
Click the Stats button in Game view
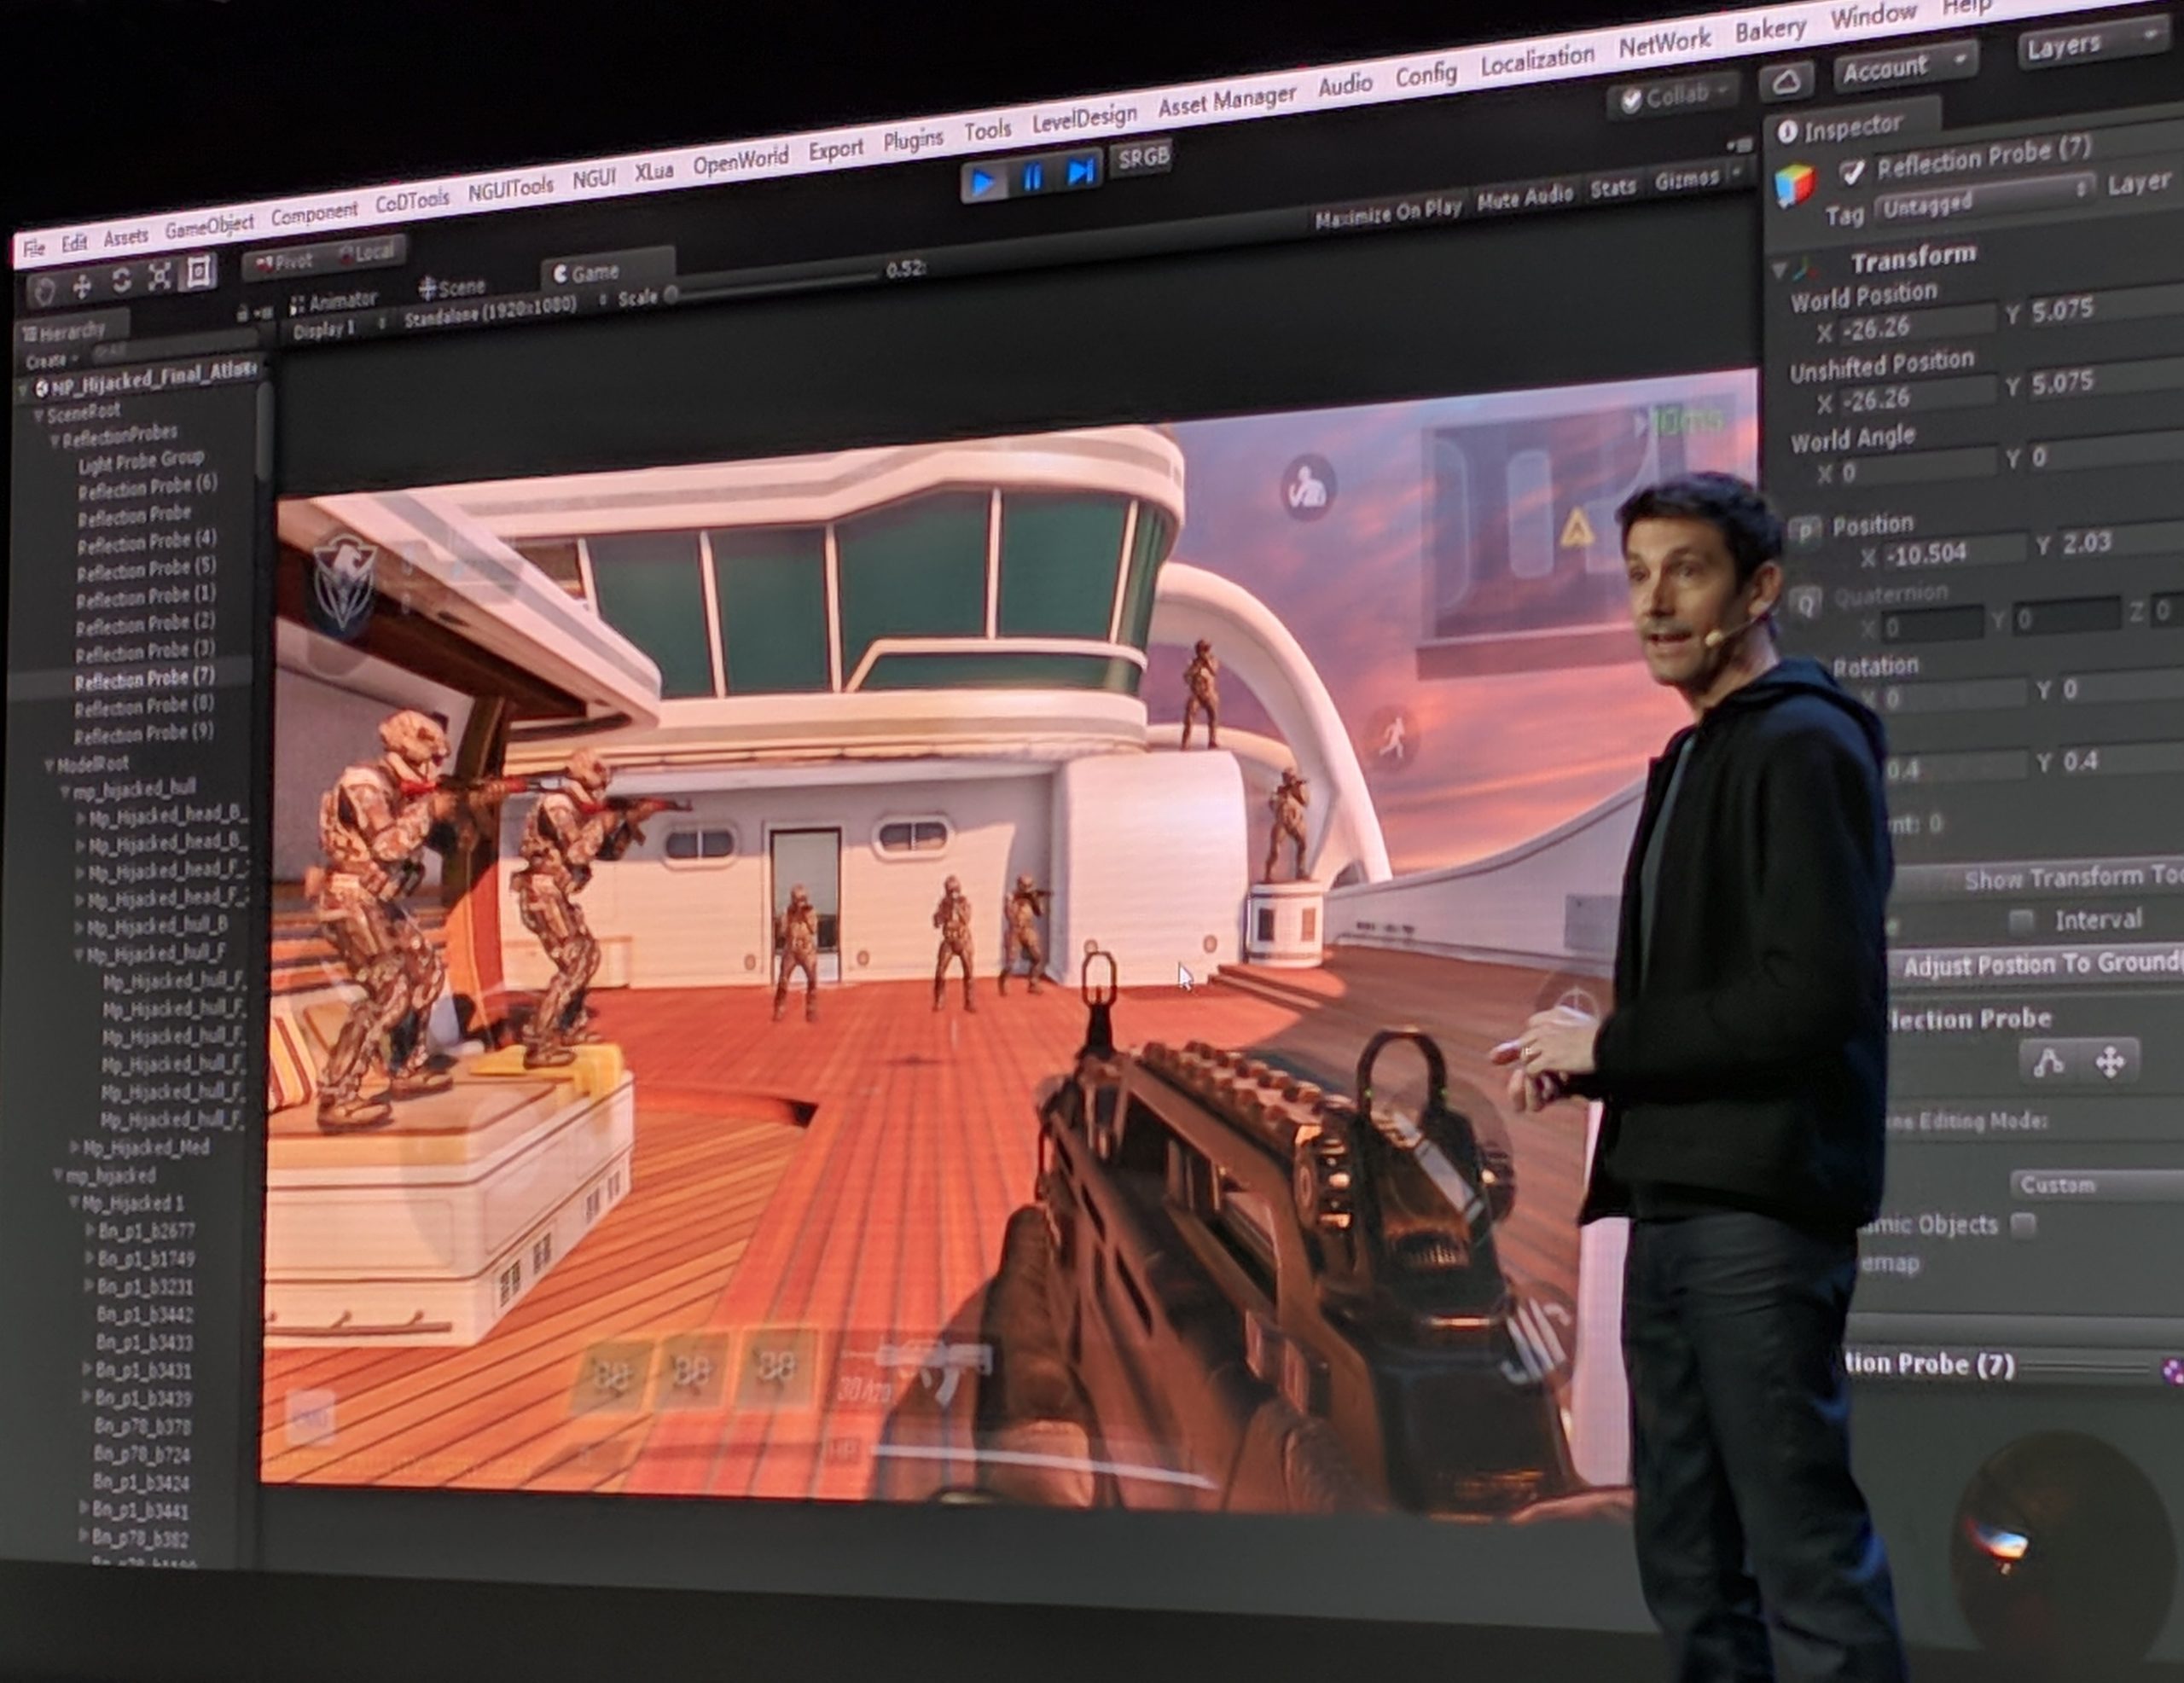pyautogui.click(x=1613, y=187)
